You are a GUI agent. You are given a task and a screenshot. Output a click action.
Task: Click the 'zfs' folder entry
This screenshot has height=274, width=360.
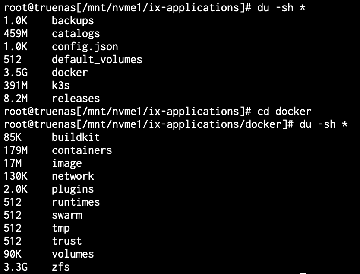coord(61,267)
